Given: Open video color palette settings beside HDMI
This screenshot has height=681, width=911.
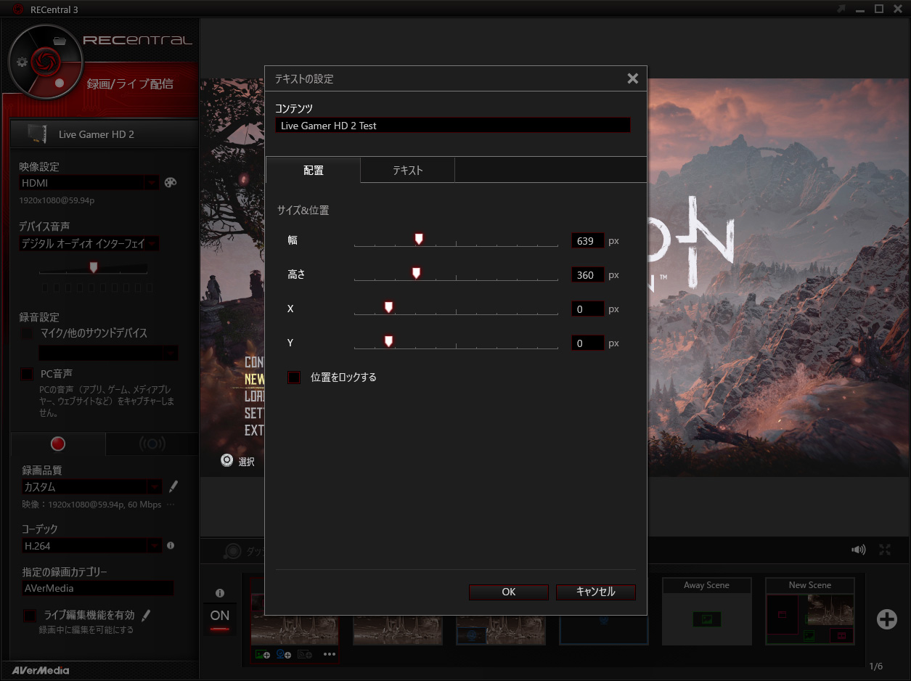Looking at the screenshot, I should pos(171,183).
